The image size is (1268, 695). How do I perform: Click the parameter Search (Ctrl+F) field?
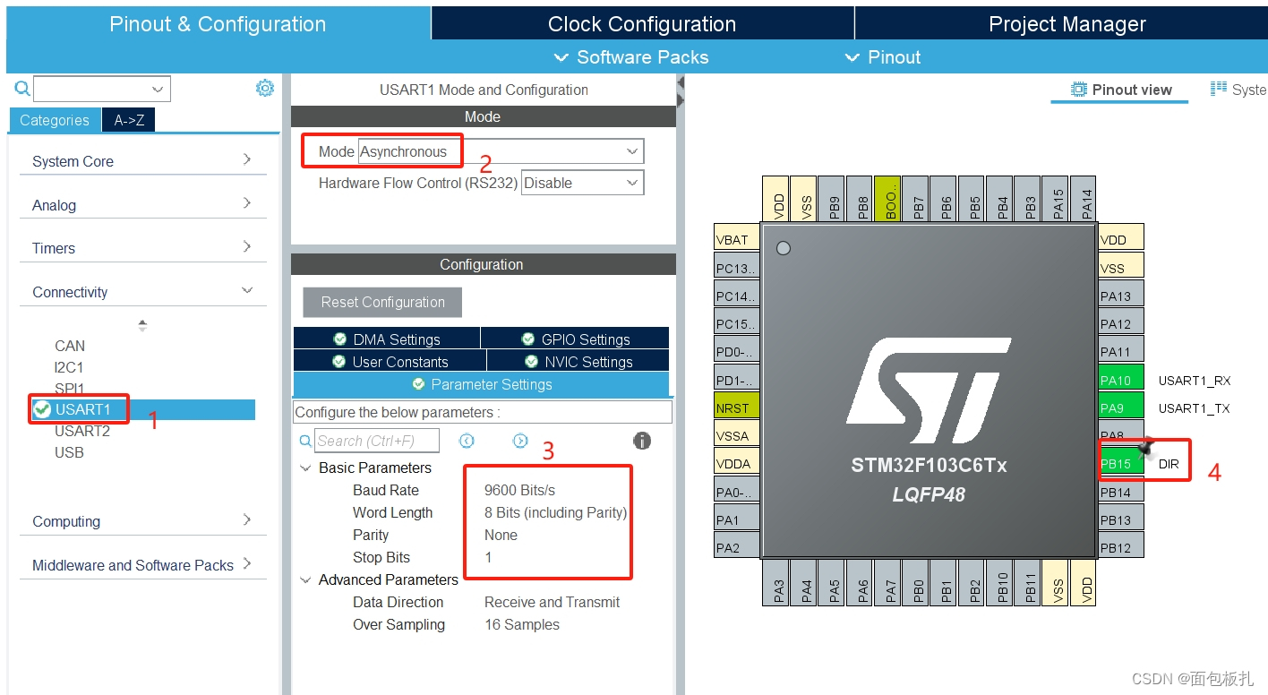(x=377, y=441)
